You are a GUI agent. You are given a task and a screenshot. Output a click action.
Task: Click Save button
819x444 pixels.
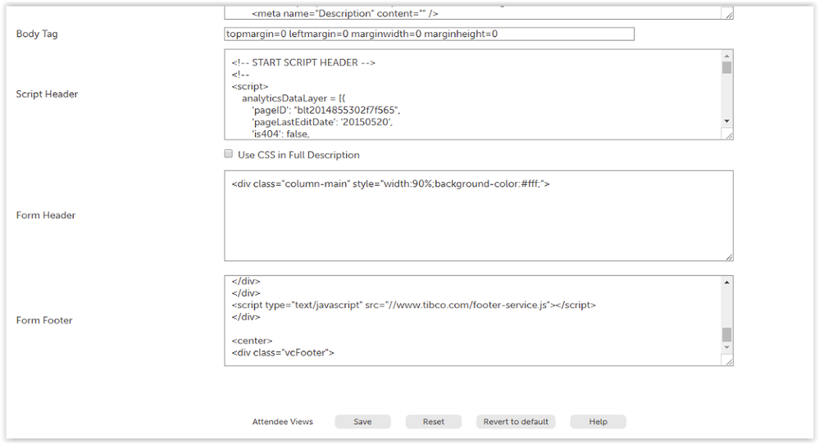[x=362, y=422]
